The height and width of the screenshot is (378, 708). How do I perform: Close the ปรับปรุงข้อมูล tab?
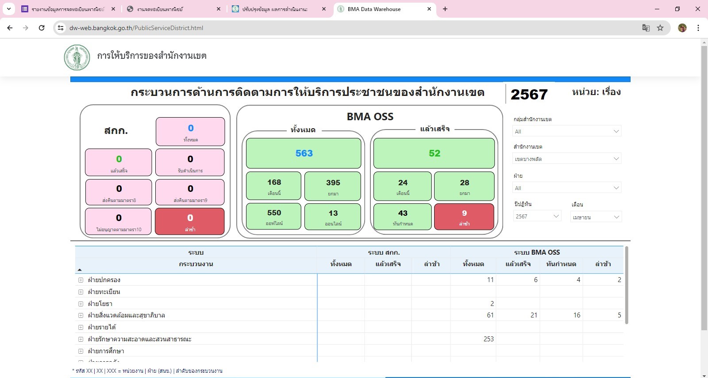click(x=323, y=9)
